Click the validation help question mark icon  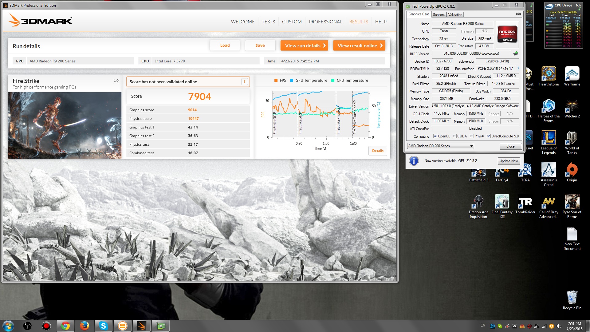244,82
